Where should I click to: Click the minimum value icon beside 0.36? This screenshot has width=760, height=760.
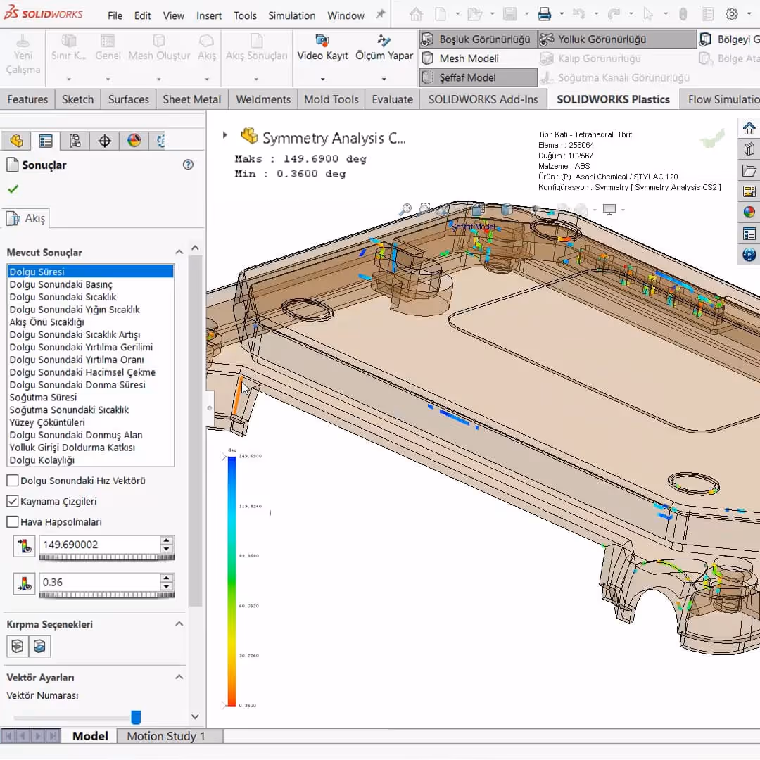(24, 583)
